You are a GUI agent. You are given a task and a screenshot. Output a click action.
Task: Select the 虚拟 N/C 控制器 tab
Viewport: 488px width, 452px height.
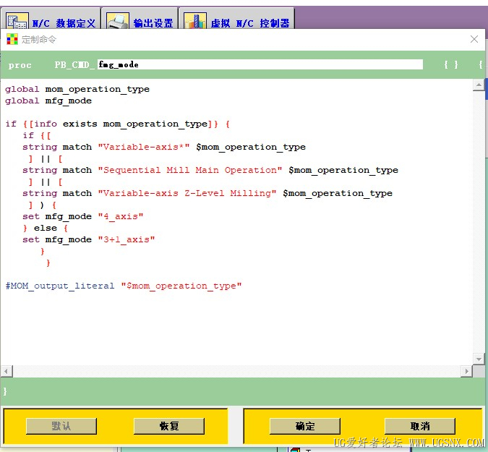point(250,23)
